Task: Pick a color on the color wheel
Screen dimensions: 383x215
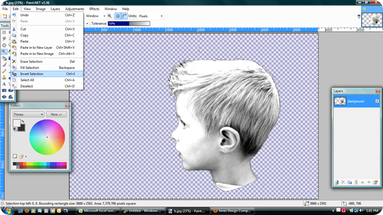Action: click(47, 137)
